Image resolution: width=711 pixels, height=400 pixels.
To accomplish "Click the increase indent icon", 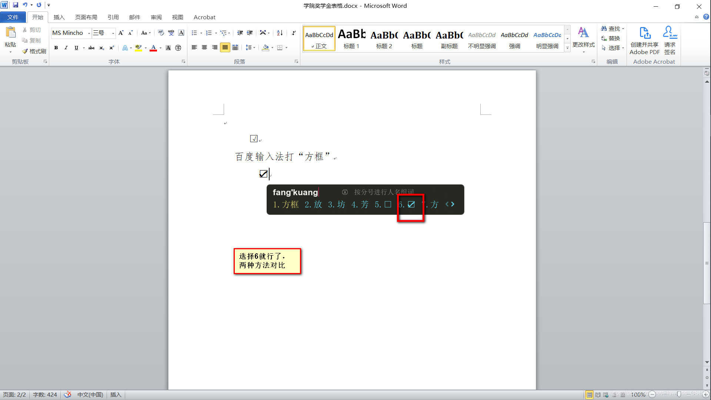I will coord(250,33).
